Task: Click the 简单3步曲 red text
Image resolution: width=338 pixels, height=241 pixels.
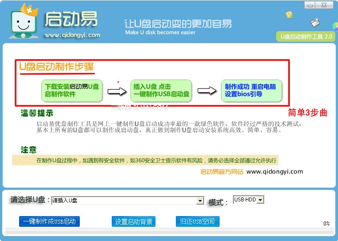Action: click(308, 112)
